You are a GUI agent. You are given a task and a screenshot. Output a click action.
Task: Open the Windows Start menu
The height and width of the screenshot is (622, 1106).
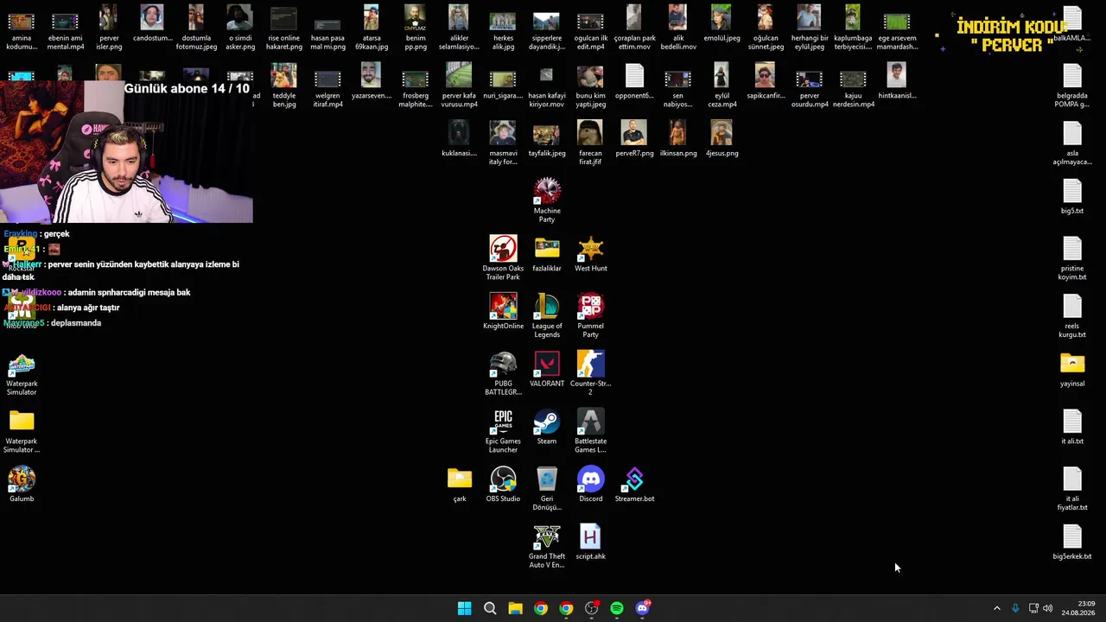coord(464,608)
